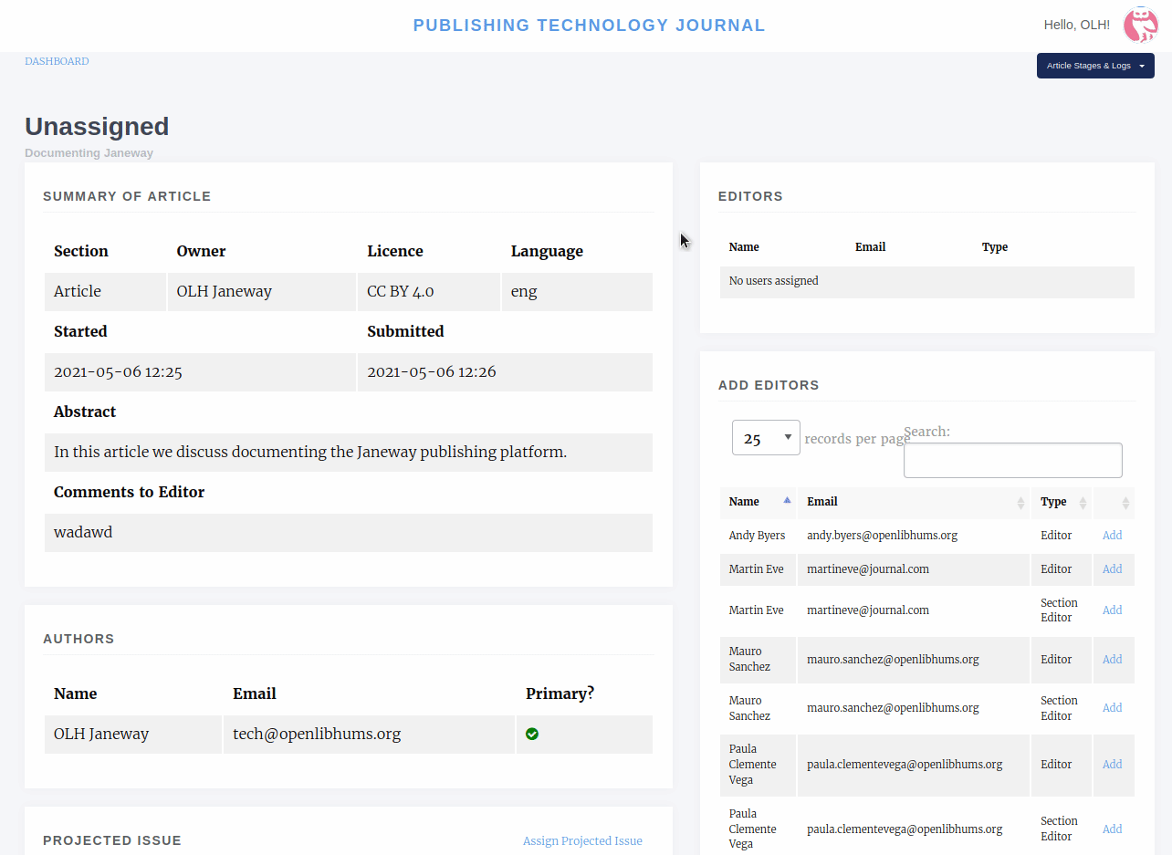Click the abstract text
Viewport: 1172px width, 855px height.
[x=310, y=452]
